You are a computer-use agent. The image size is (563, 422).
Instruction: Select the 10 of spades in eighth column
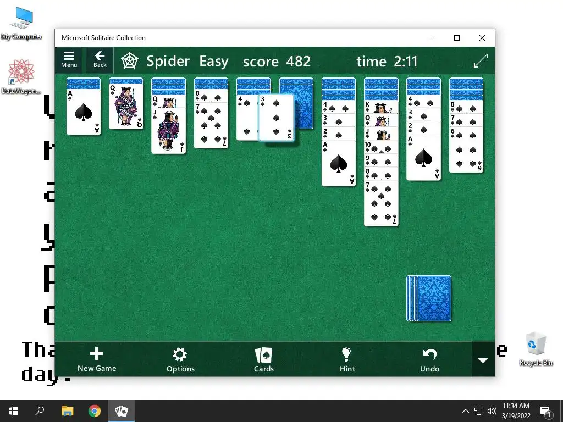pos(381,147)
